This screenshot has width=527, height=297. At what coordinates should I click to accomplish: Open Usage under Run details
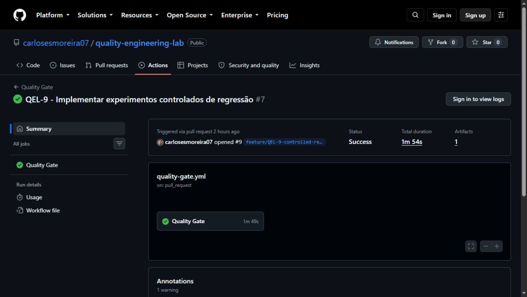[69, 197]
